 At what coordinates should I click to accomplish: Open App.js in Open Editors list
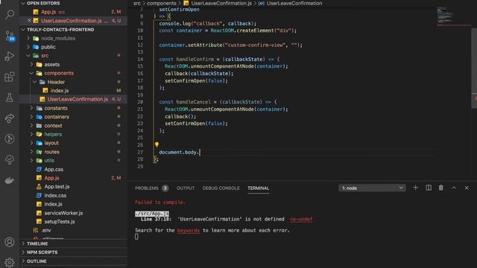point(73,12)
